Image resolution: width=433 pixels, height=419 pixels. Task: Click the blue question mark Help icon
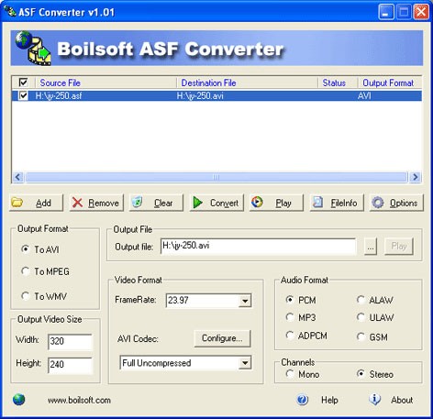pyautogui.click(x=303, y=400)
